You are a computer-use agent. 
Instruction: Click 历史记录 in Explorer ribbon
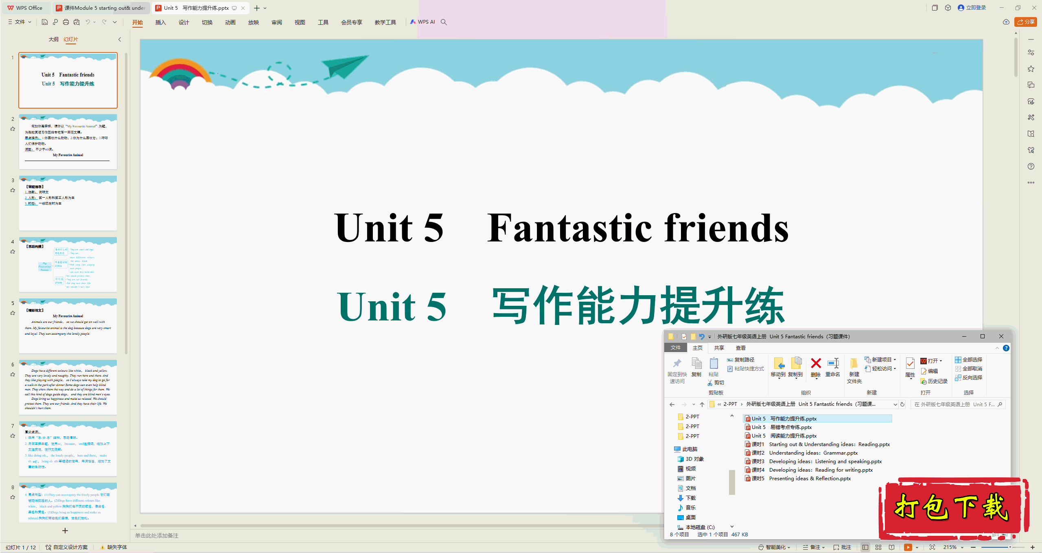[x=934, y=381]
